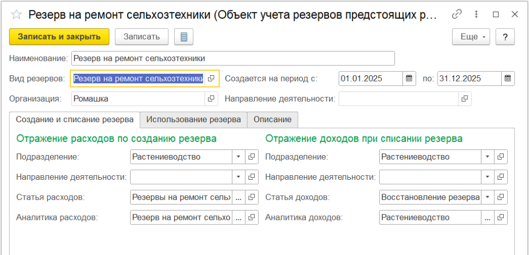Screen dimensions: 529x255
Task: Add form to favorites with star icon
Action: [x=15, y=15]
